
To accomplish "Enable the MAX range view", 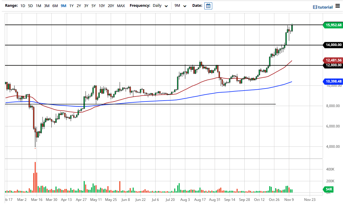I will 121,5.
